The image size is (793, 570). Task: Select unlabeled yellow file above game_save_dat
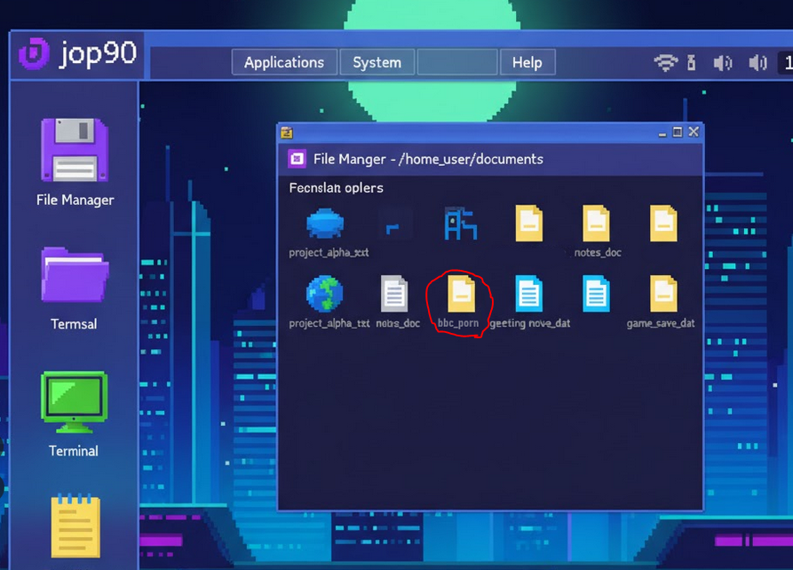tap(663, 223)
